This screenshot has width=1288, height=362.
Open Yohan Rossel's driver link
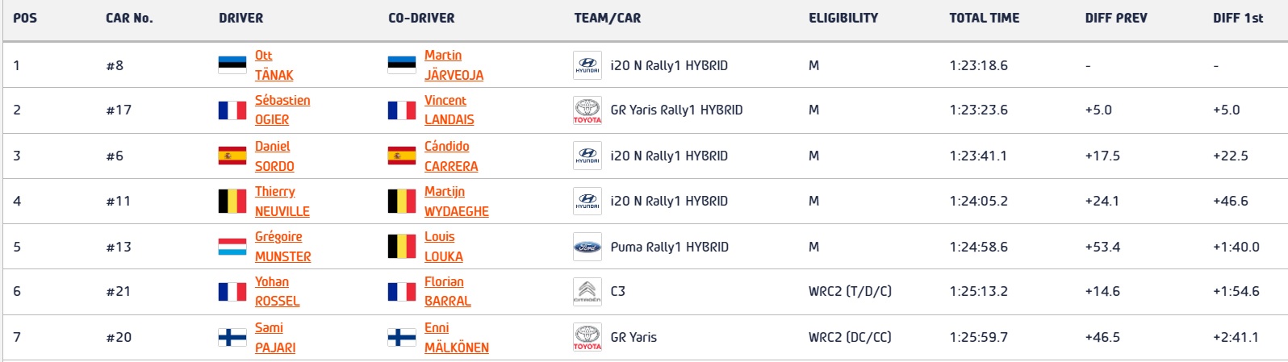pyautogui.click(x=277, y=291)
